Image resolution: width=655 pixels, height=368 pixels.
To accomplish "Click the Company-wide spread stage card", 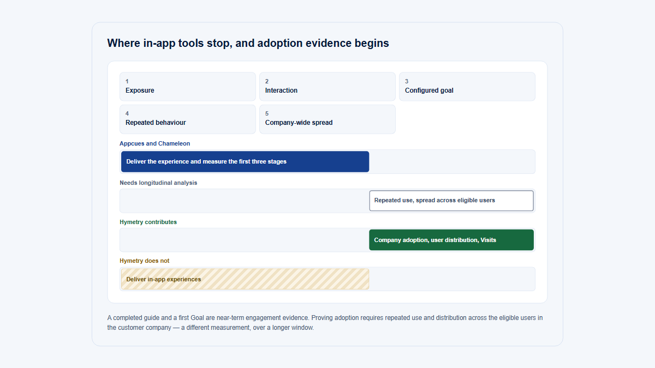I will [x=327, y=119].
